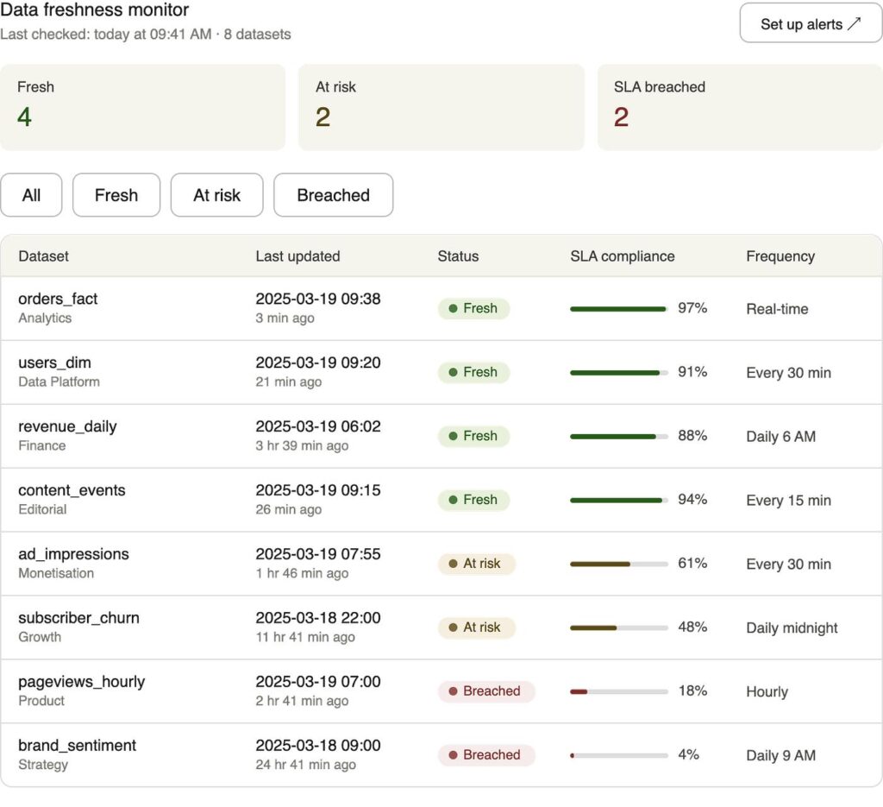Click the Real-time frequency value

click(777, 309)
